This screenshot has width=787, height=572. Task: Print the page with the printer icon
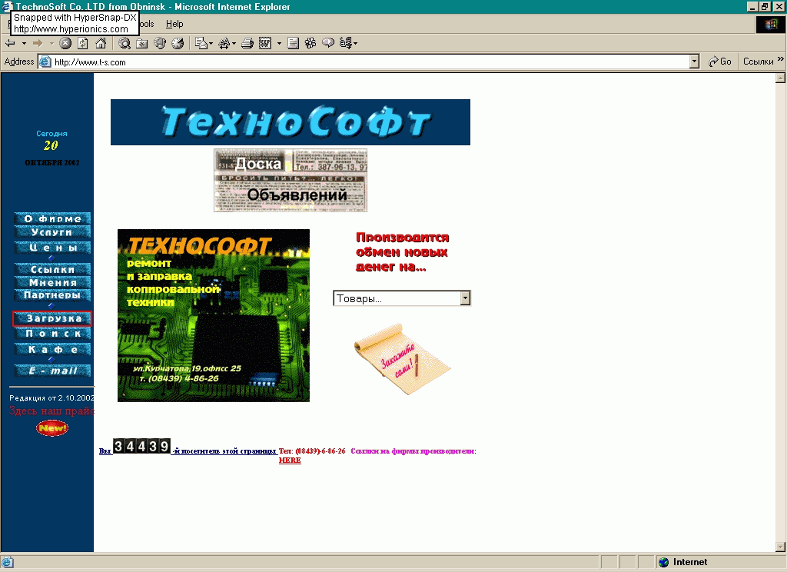pos(247,43)
